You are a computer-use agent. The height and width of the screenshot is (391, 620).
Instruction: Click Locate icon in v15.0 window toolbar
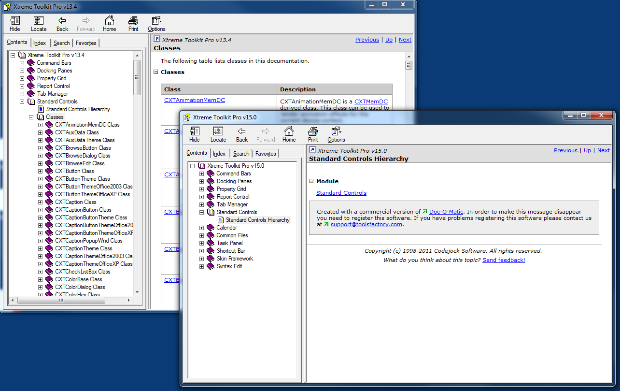coord(218,131)
